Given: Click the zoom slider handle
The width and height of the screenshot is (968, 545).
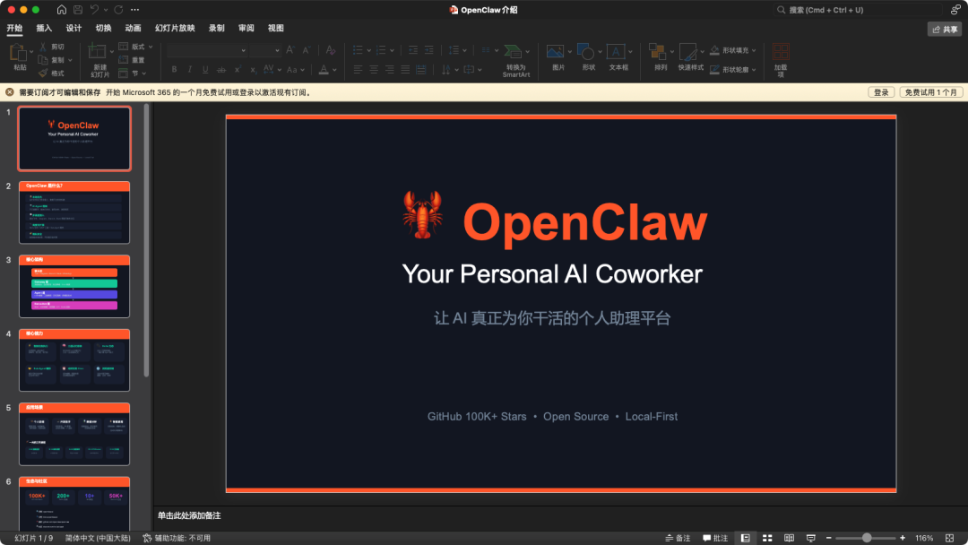Looking at the screenshot, I should coord(867,538).
